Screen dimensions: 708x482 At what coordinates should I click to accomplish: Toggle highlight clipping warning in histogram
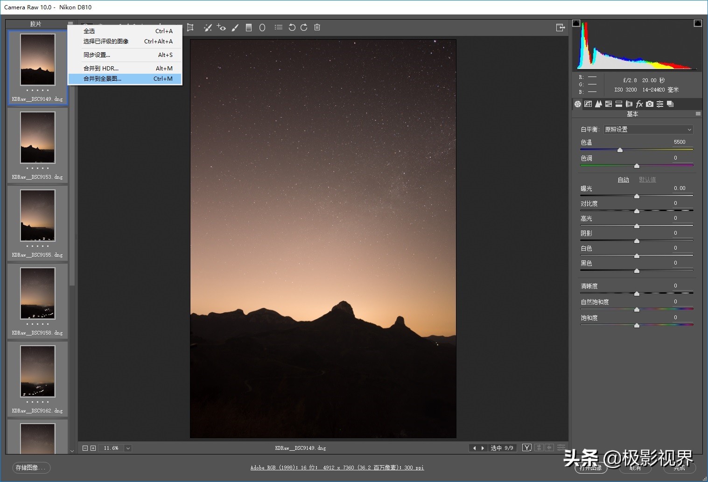tap(698, 23)
